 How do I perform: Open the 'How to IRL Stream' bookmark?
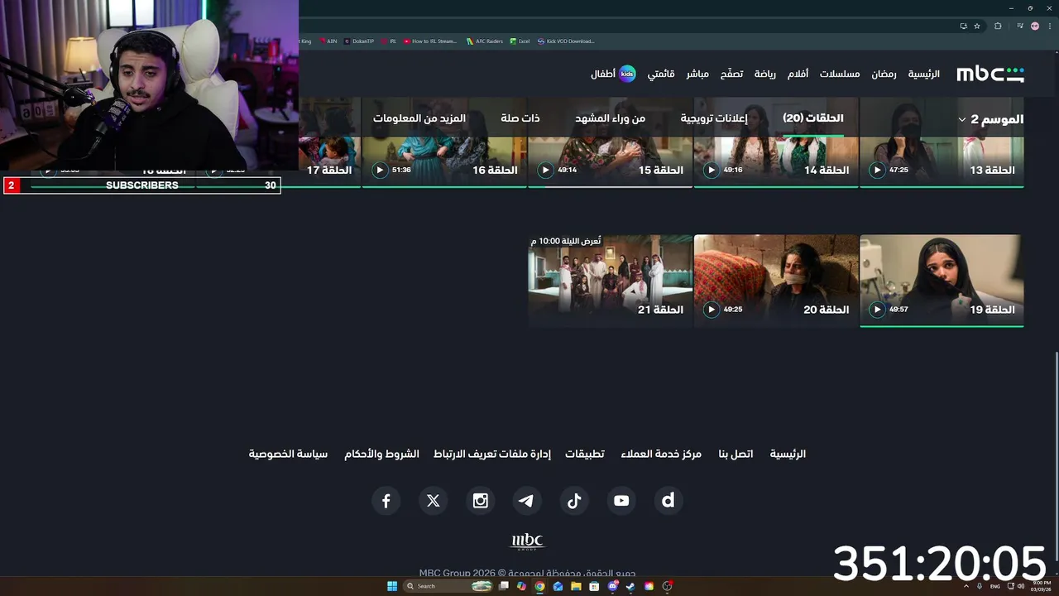pos(430,41)
